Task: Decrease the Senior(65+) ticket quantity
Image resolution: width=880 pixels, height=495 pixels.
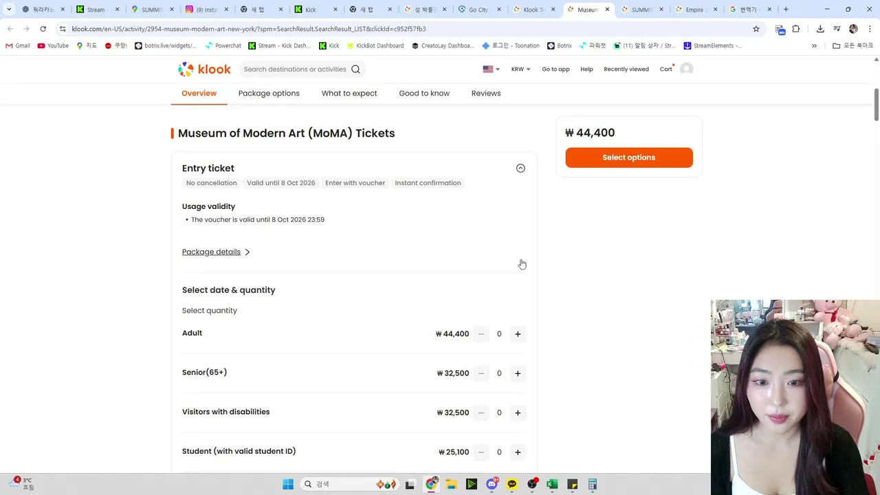Action: [x=481, y=373]
